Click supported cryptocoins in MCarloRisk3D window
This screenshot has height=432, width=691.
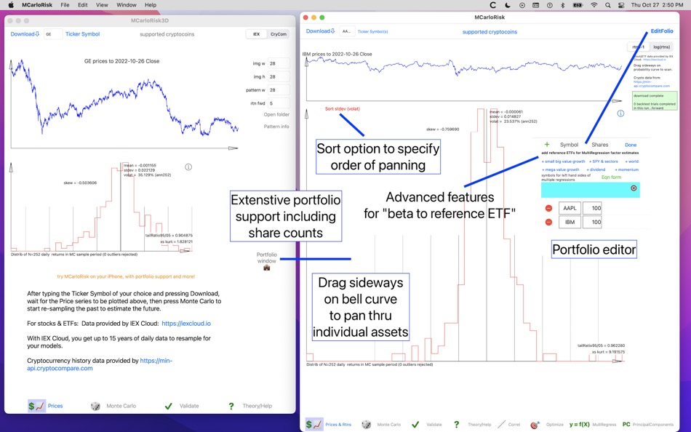click(167, 34)
